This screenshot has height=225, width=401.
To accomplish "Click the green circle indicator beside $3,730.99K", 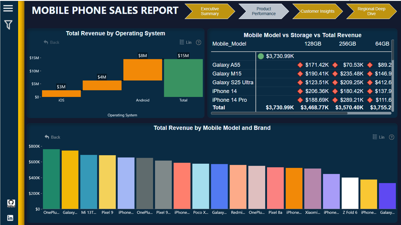I will tap(261, 56).
